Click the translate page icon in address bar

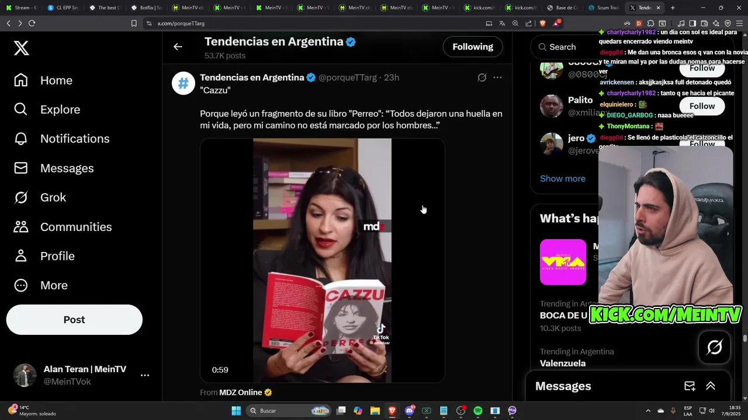pyautogui.click(x=502, y=23)
